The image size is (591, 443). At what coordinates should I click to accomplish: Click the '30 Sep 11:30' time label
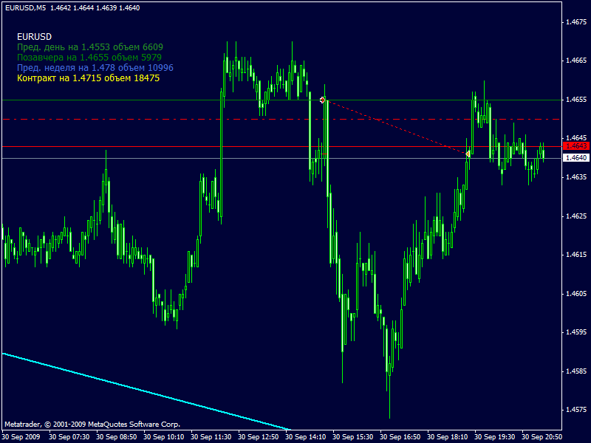[x=211, y=437]
